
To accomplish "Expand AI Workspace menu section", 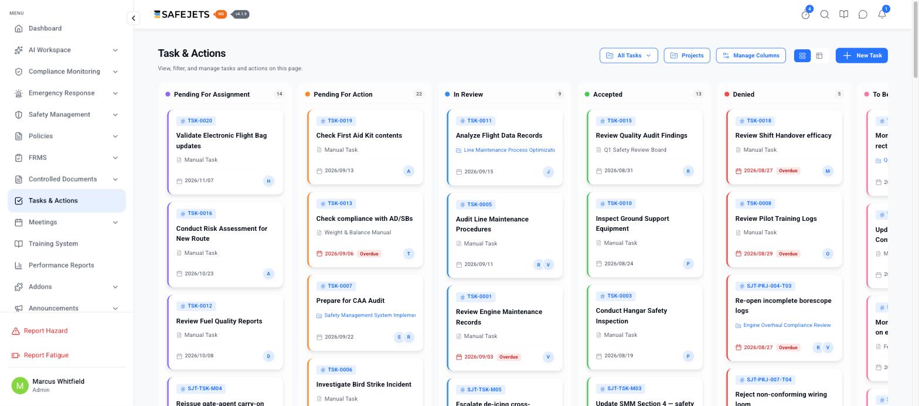I will (67, 50).
